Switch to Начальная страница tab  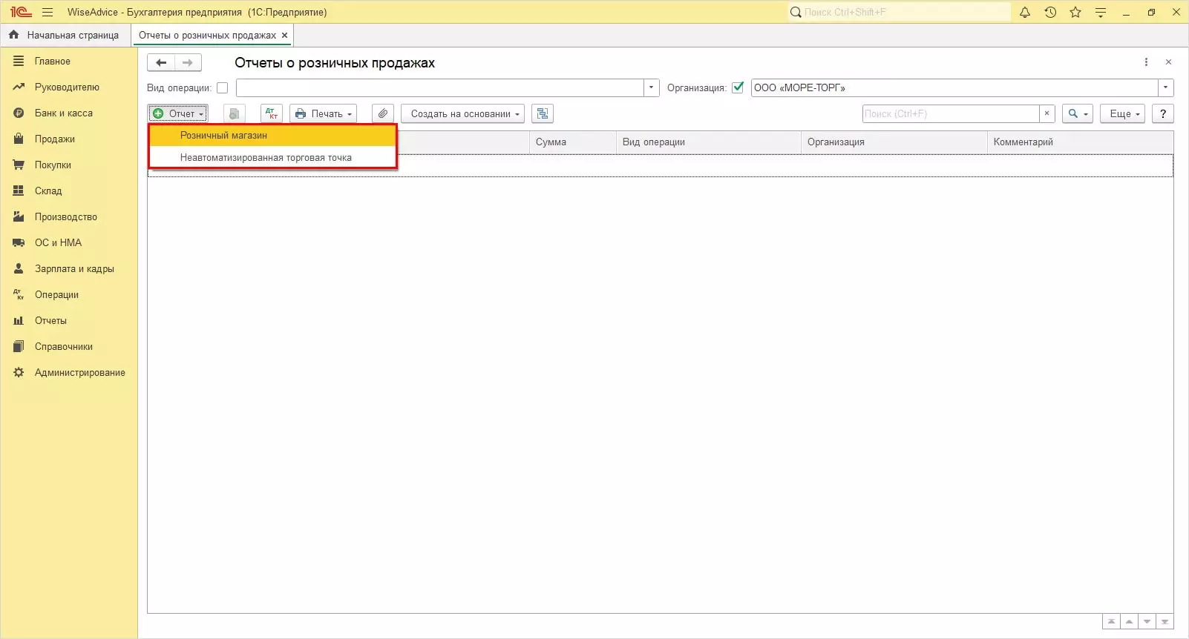point(66,35)
